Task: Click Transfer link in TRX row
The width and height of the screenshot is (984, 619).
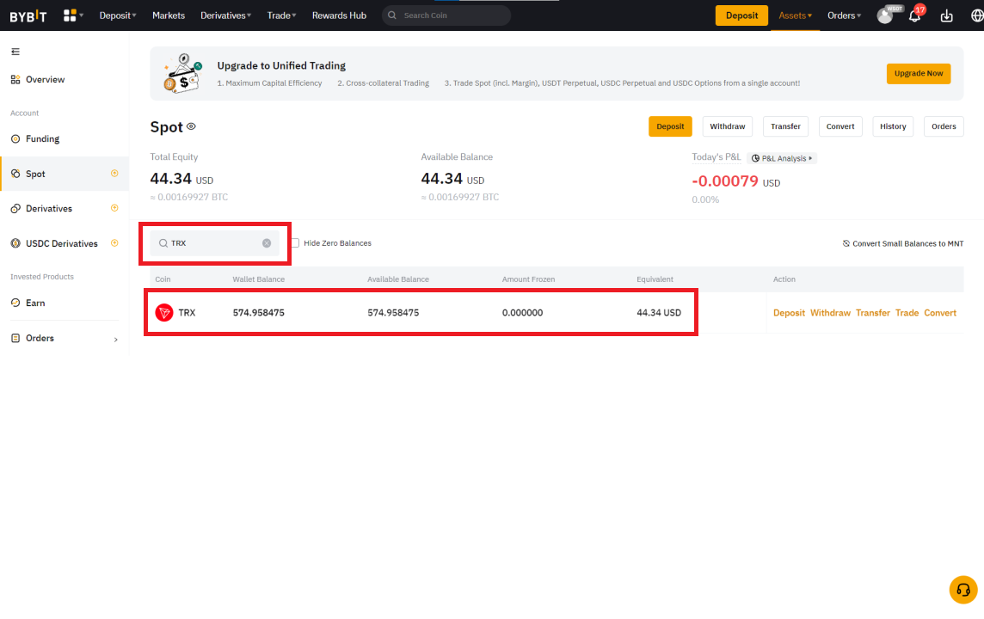Action: [873, 313]
